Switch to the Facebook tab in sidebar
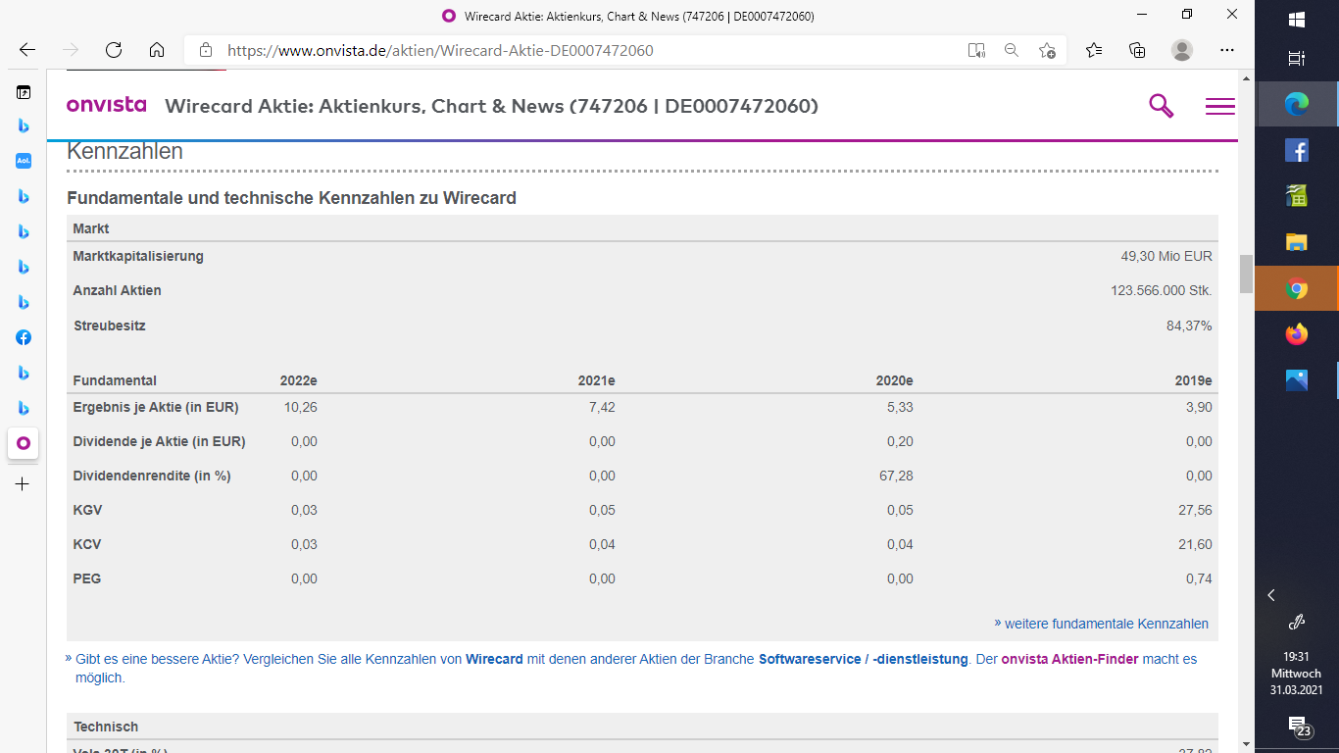Image resolution: width=1339 pixels, height=753 pixels. [x=24, y=337]
